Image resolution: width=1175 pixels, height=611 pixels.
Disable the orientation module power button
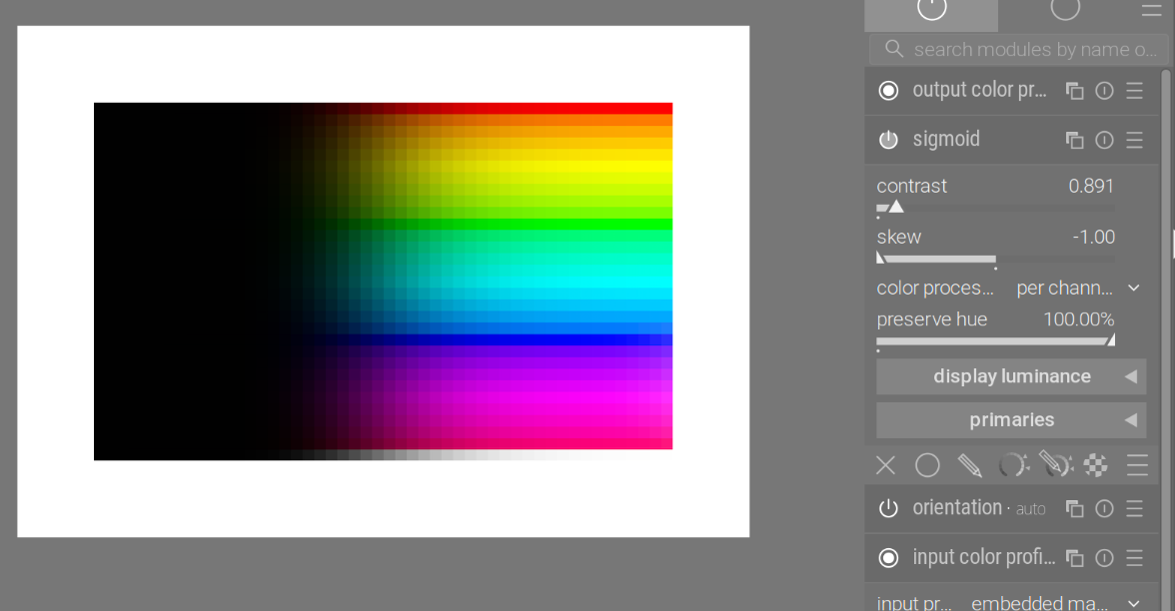pos(888,508)
